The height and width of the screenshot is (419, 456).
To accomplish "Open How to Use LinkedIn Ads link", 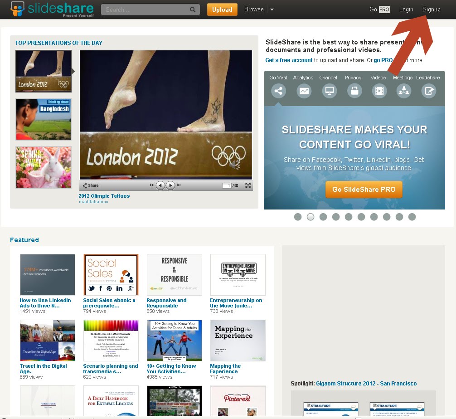I will point(45,303).
